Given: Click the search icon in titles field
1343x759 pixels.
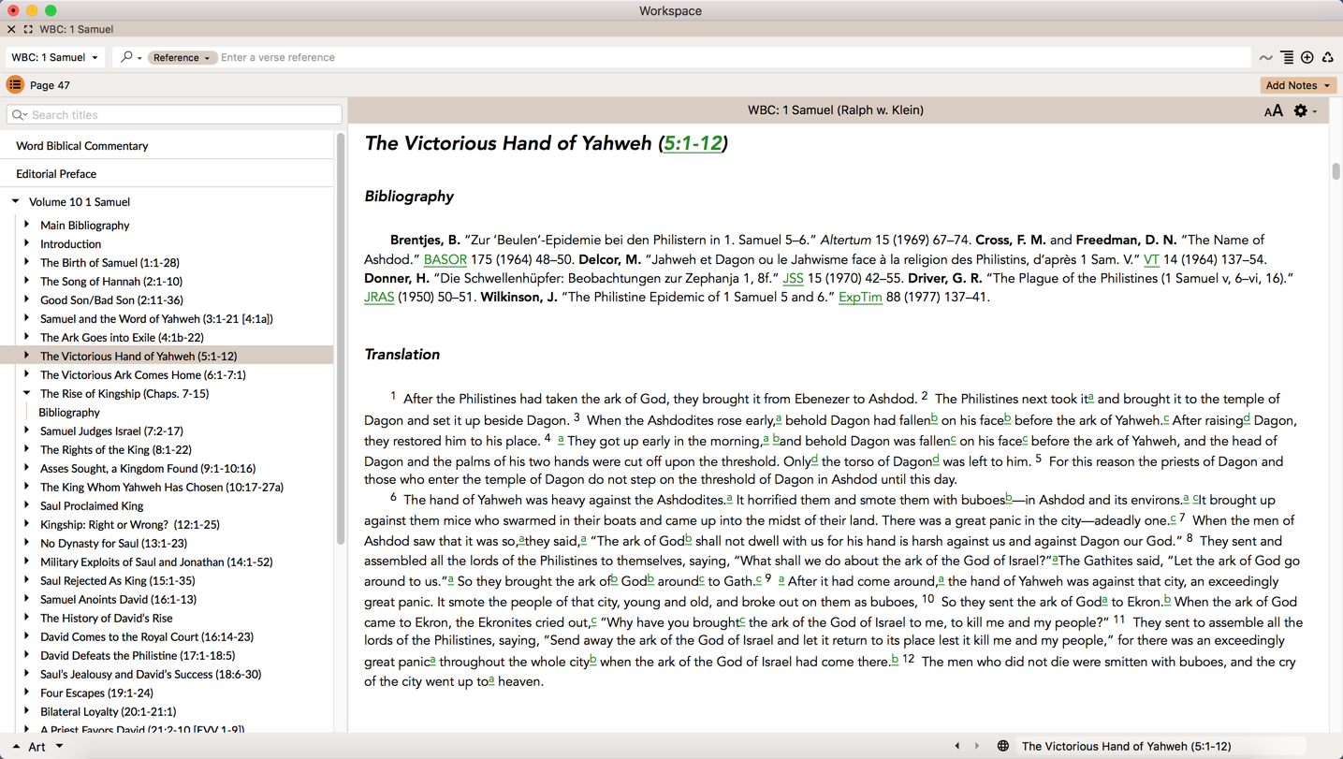Looking at the screenshot, I should tap(19, 115).
